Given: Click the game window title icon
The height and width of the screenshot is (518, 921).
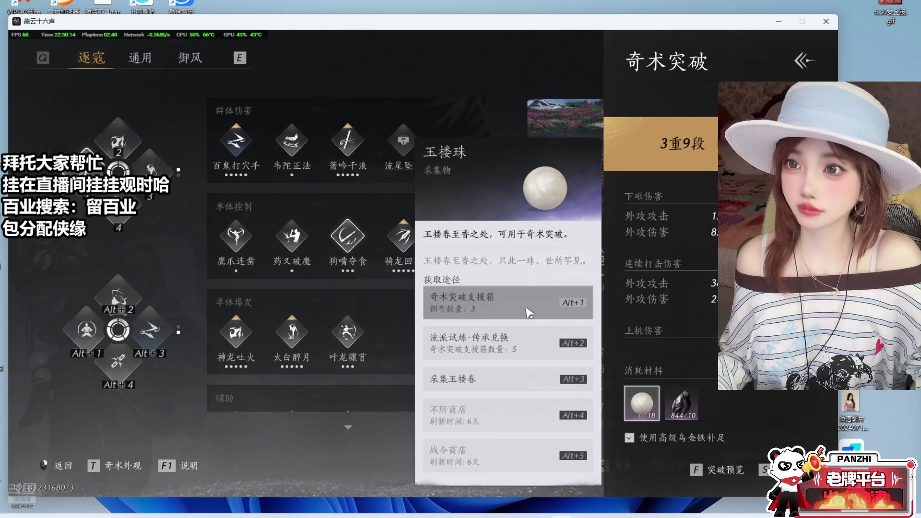Looking at the screenshot, I should tap(16, 21).
